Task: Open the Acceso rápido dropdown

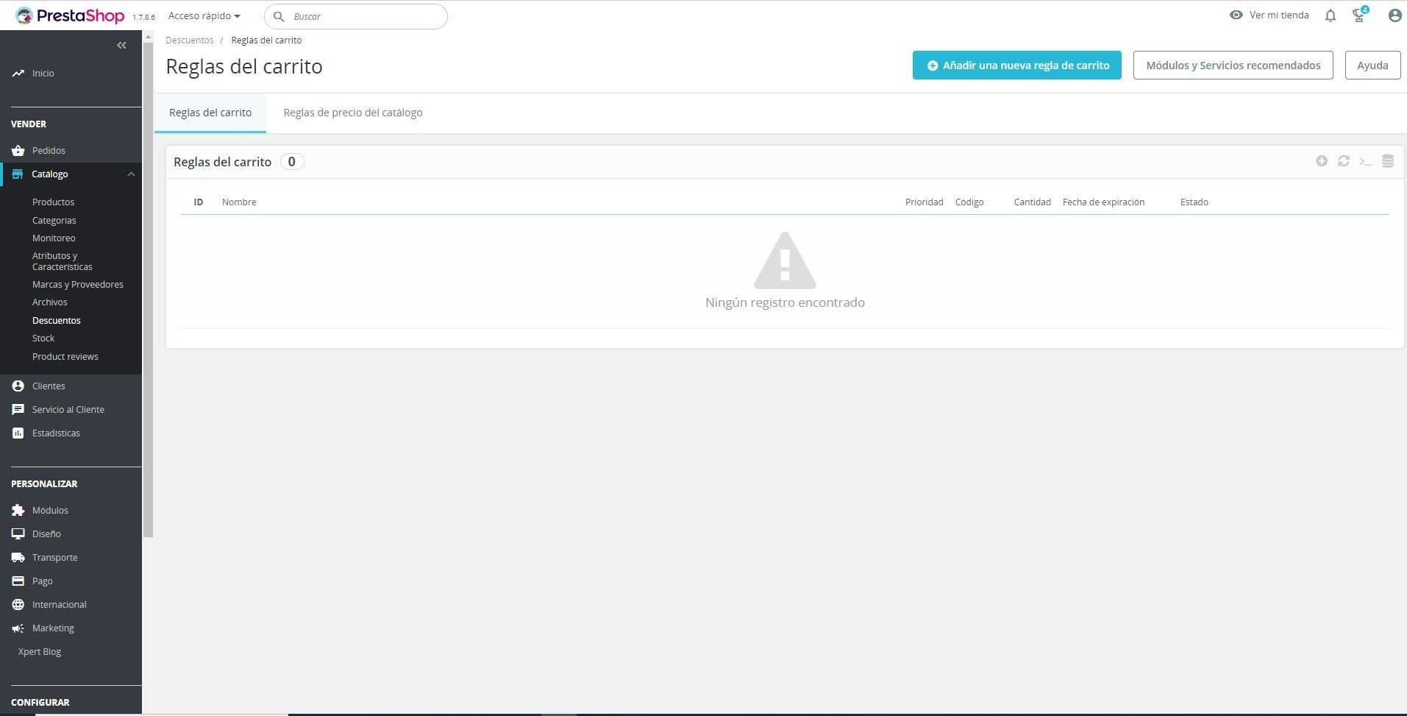Action: [x=204, y=15]
